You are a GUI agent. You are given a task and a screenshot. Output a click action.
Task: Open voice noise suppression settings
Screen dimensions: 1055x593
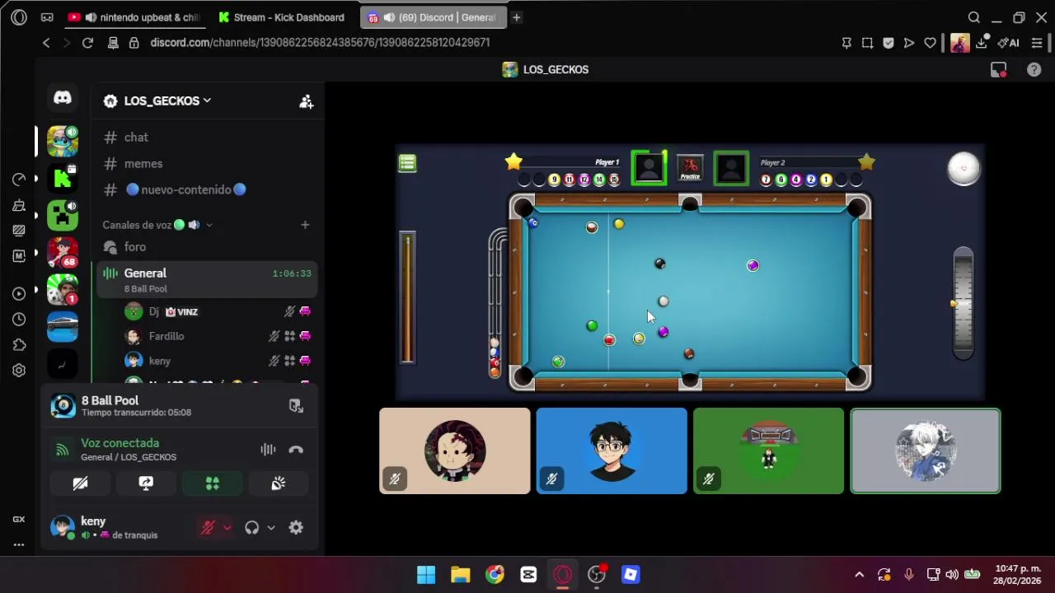click(268, 450)
